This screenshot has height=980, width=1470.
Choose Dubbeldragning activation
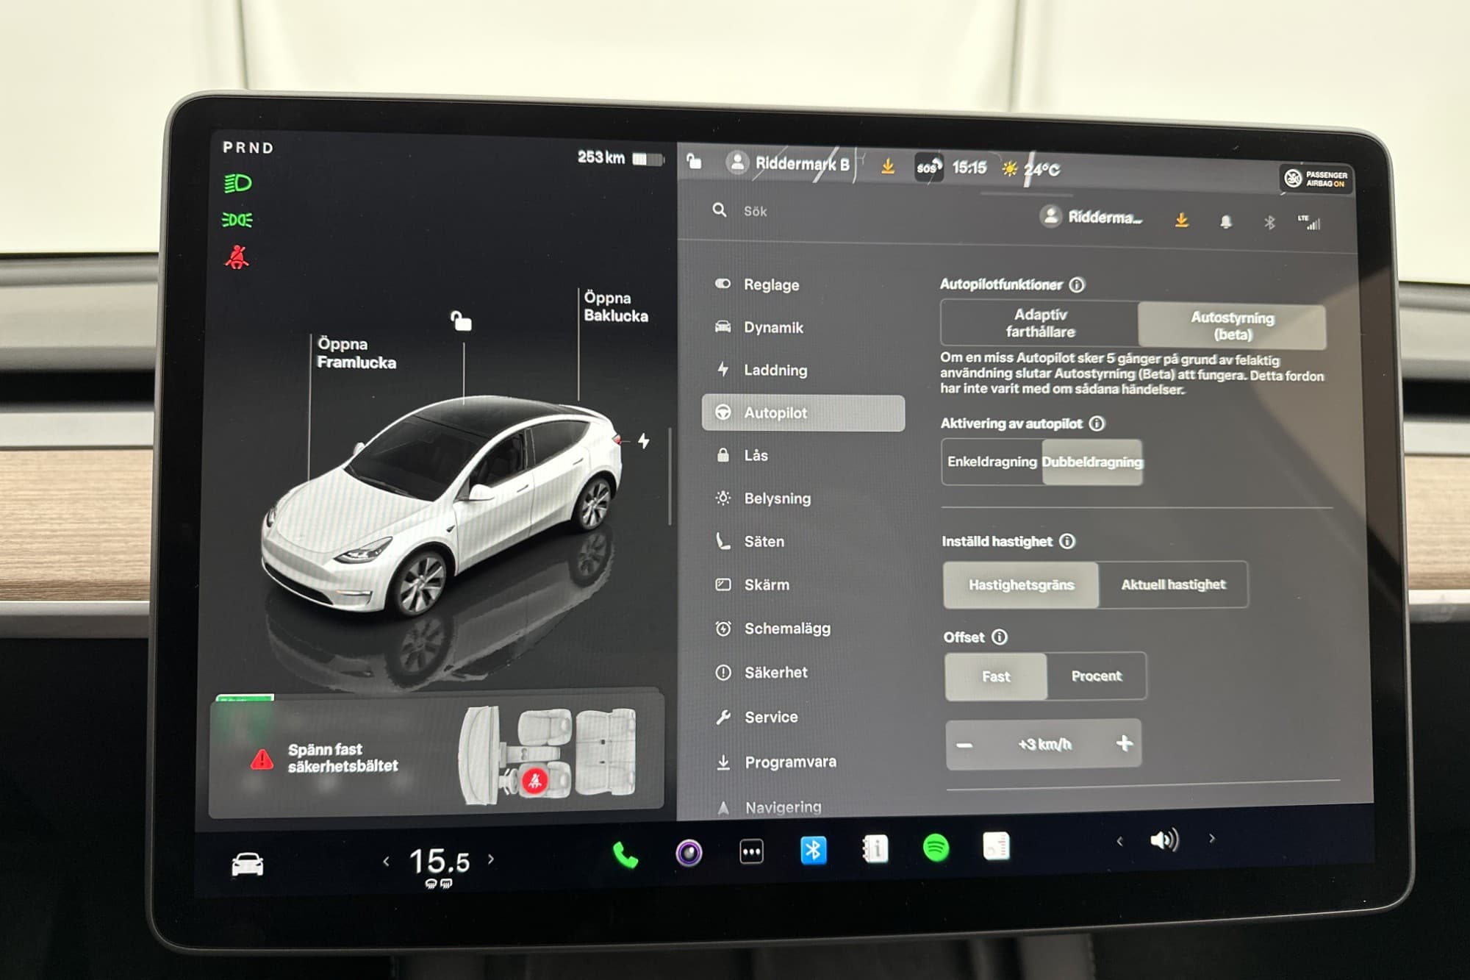(x=1092, y=462)
